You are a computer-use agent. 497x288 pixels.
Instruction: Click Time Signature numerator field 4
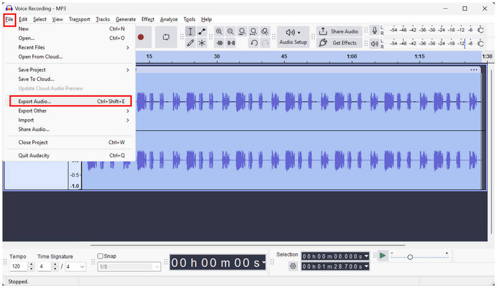coord(44,266)
